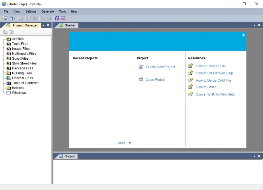Click the TOC icon beside Table of Contents

pyautogui.click(x=8, y=83)
